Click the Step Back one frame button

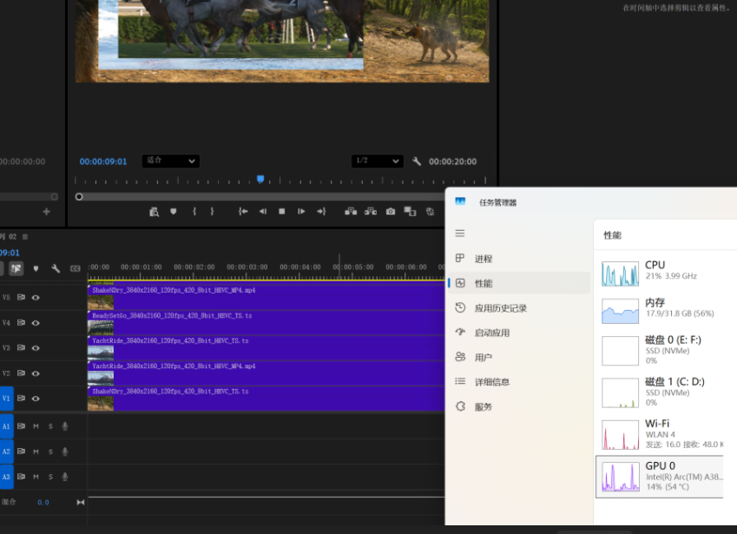(x=263, y=212)
